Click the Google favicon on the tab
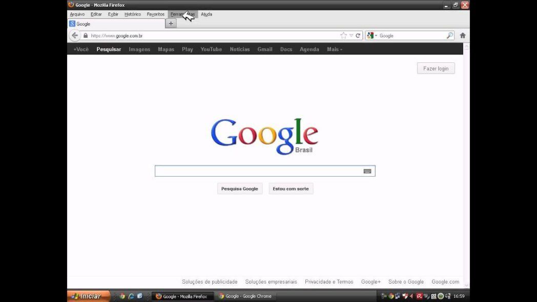The height and width of the screenshot is (302, 537). pyautogui.click(x=72, y=24)
